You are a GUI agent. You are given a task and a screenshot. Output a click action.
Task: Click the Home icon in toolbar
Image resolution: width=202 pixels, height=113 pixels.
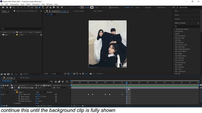coord(3,8)
